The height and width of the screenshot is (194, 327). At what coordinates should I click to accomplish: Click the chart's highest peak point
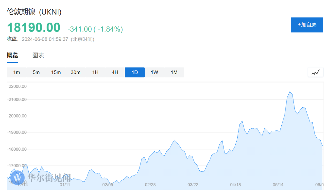(x=290, y=92)
